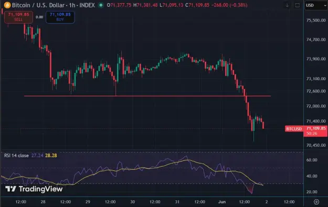Image resolution: width=328 pixels, height=207 pixels.
Task: Click the 72,000.00 price axis label
Action: tap(316, 106)
